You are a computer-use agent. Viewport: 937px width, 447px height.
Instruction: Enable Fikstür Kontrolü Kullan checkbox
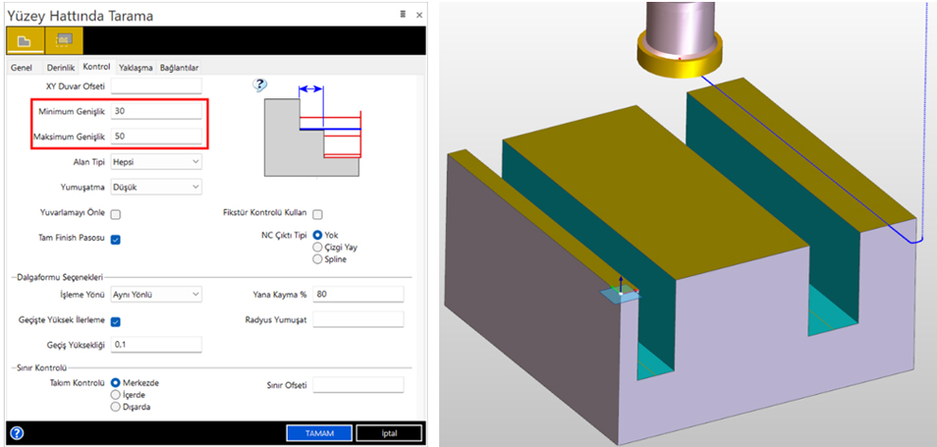coord(318,214)
